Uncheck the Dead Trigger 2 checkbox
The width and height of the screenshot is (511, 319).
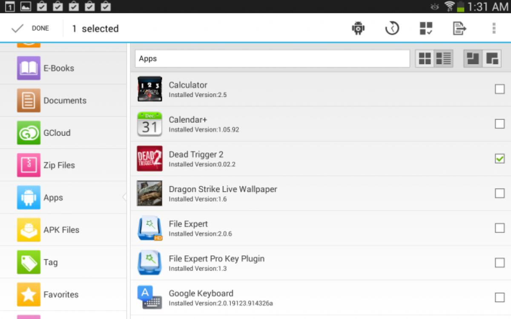pyautogui.click(x=499, y=158)
